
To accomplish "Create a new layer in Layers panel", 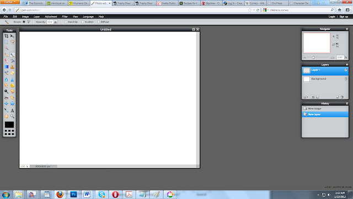I will click(337, 97).
